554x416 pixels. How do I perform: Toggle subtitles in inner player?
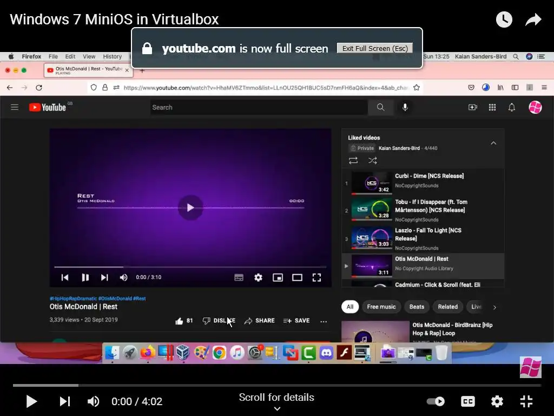tap(239, 278)
